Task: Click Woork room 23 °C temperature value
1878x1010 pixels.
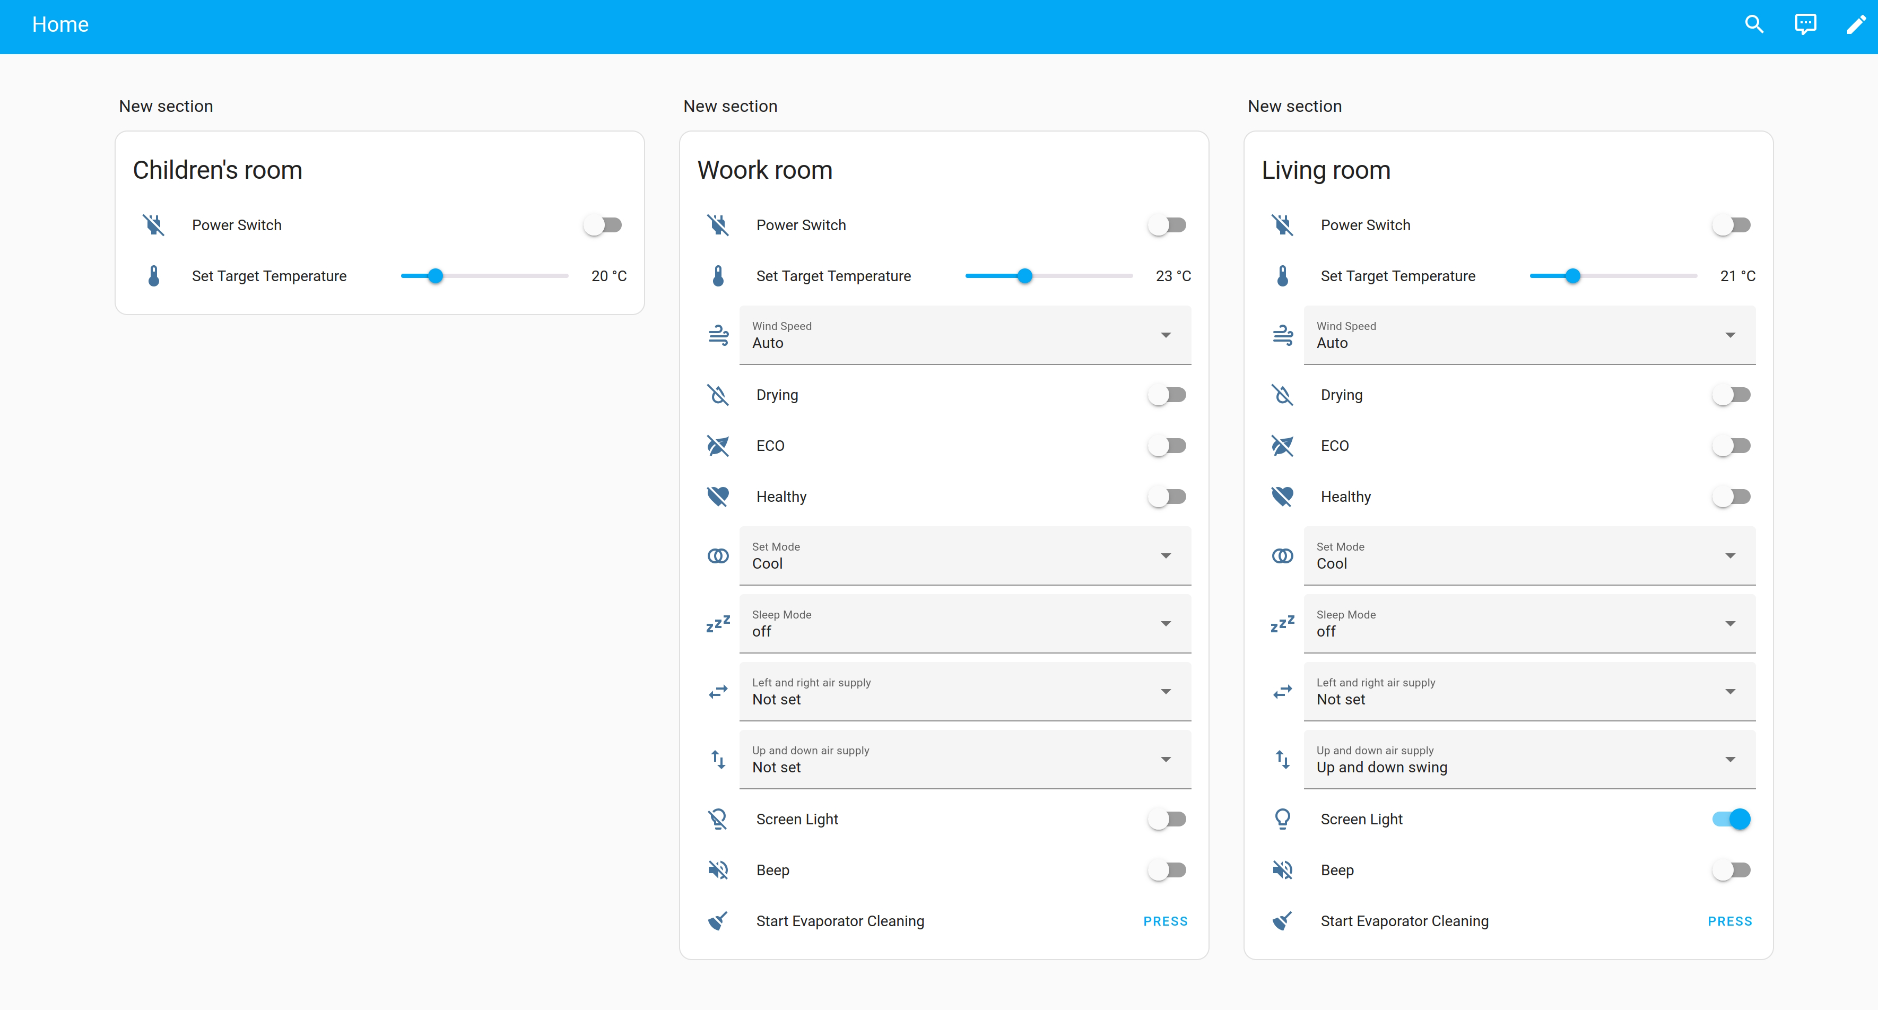Action: point(1173,276)
